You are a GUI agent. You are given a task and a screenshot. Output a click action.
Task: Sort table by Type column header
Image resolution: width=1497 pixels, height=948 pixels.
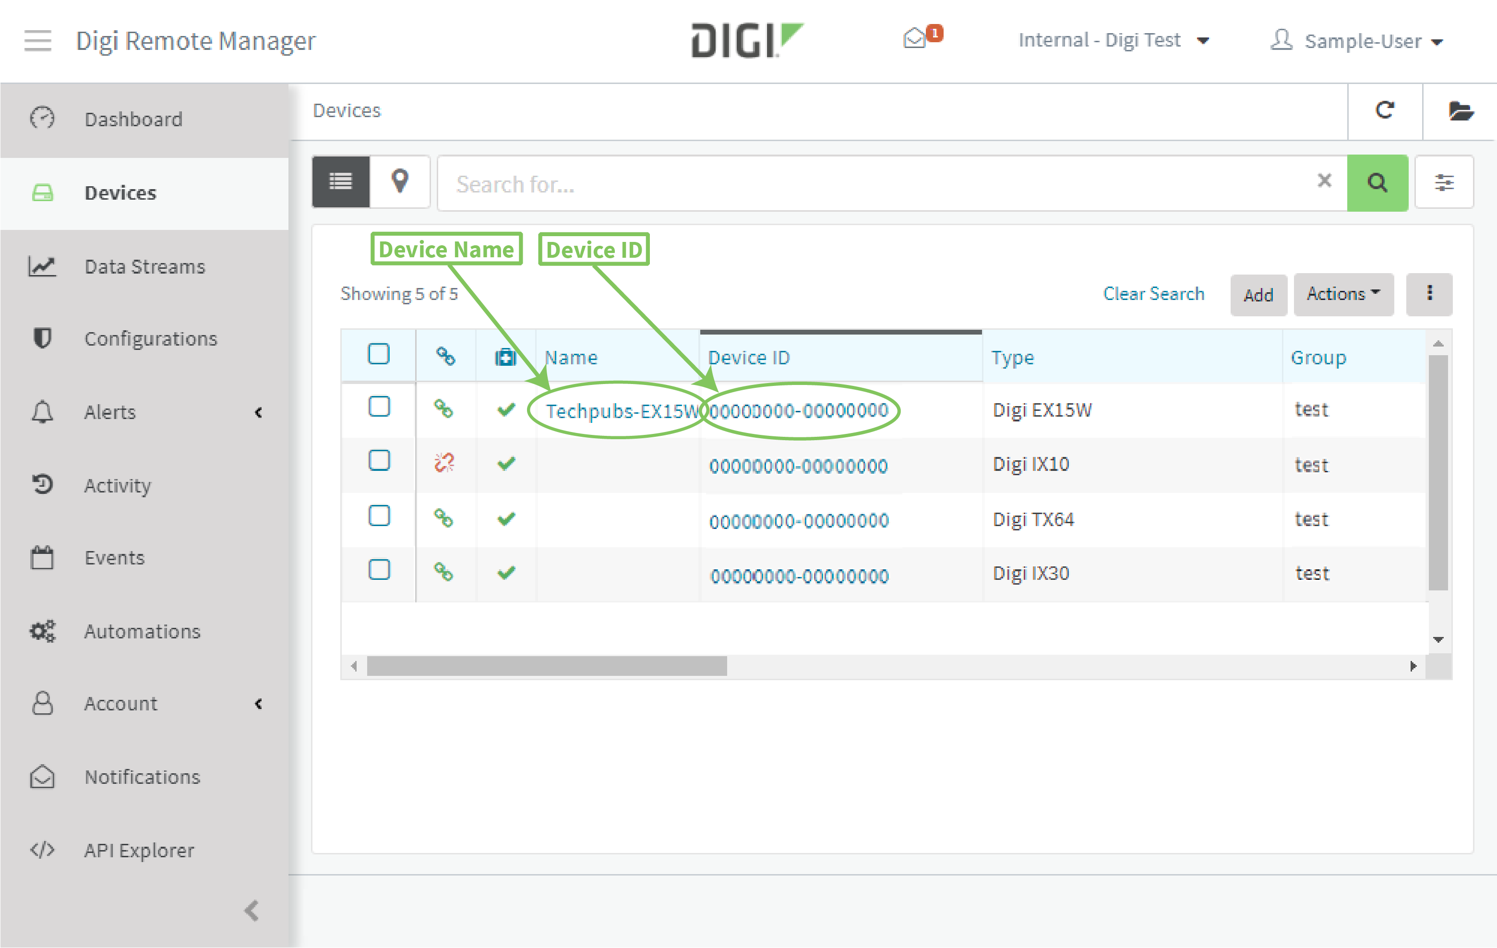coord(1012,358)
